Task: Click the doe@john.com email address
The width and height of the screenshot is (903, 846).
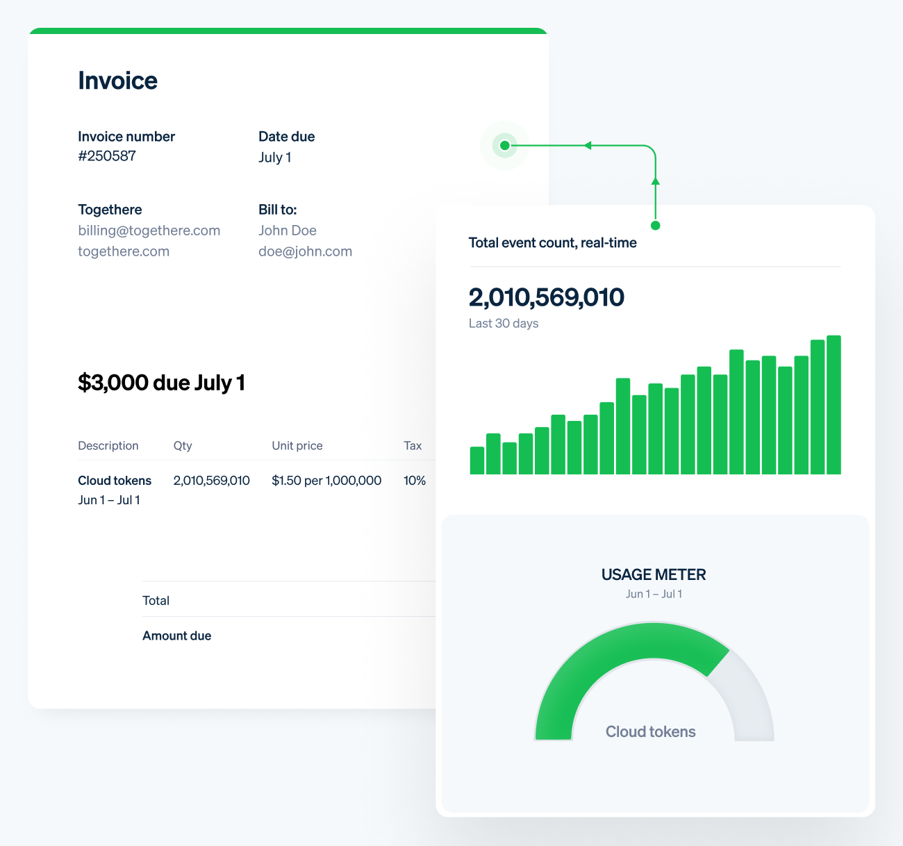Action: tap(306, 251)
